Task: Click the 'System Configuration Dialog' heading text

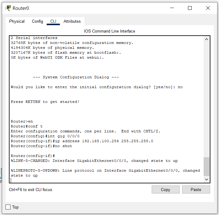Action: 76,77
